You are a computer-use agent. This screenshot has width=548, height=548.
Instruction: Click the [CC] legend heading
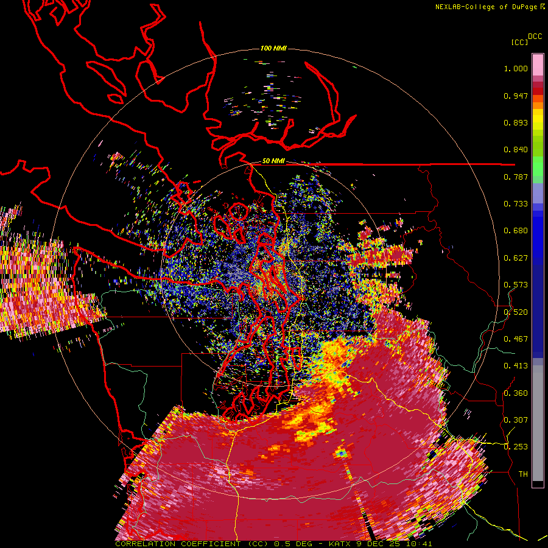tap(519, 42)
